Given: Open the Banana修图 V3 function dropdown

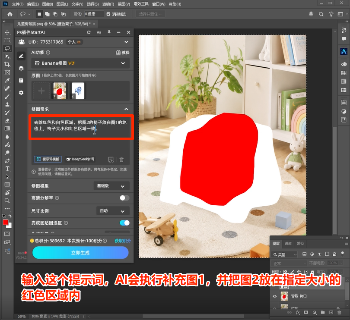Looking at the screenshot, I should tap(80, 63).
